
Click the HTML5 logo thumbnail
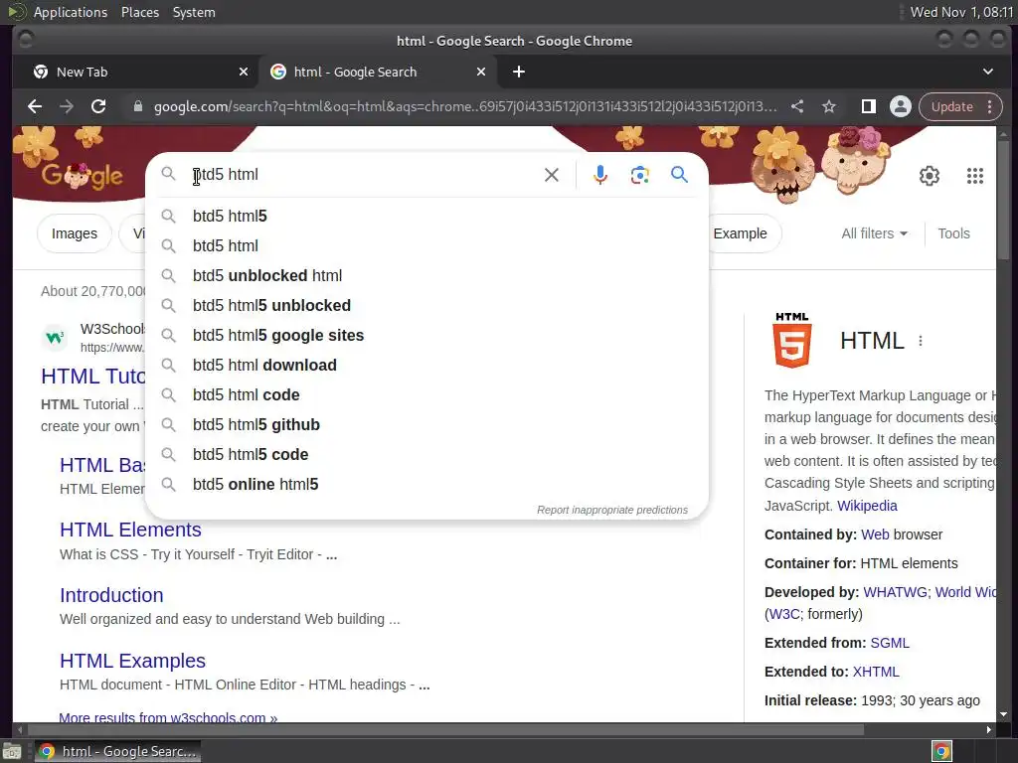click(792, 340)
